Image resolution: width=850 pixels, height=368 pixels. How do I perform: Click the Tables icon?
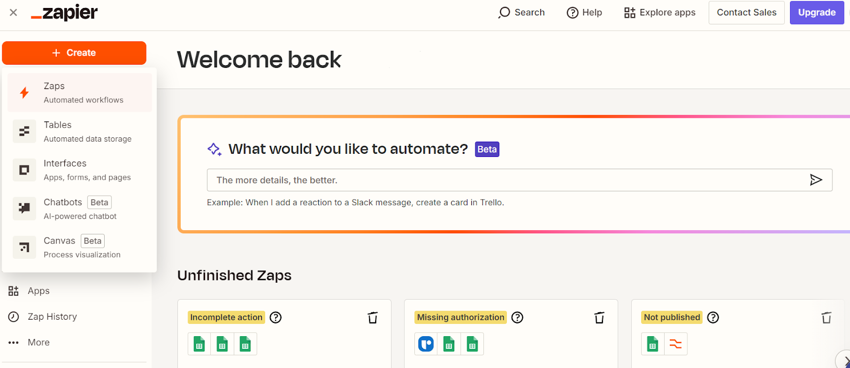point(24,131)
